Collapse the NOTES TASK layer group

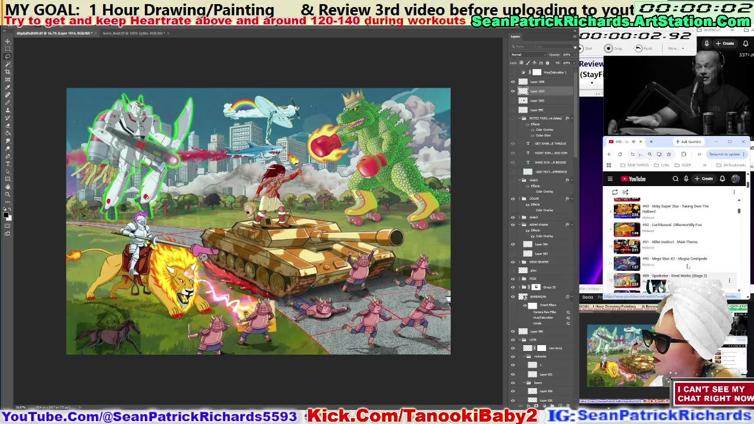click(520, 118)
